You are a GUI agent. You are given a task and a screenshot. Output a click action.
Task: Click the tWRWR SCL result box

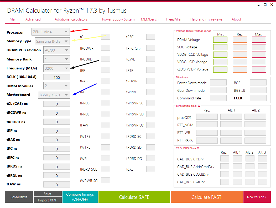pos(106,180)
